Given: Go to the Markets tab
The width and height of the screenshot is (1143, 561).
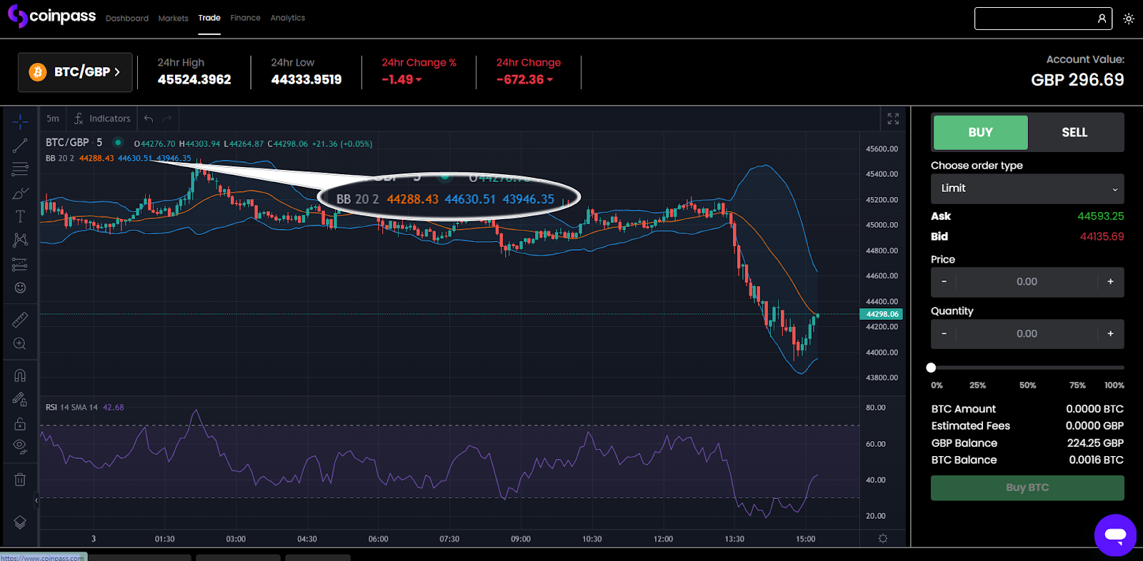Looking at the screenshot, I should click(x=173, y=19).
